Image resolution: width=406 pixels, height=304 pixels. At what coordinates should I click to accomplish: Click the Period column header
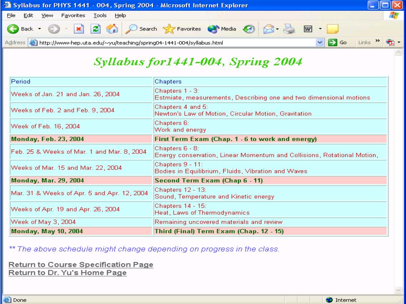coord(81,82)
